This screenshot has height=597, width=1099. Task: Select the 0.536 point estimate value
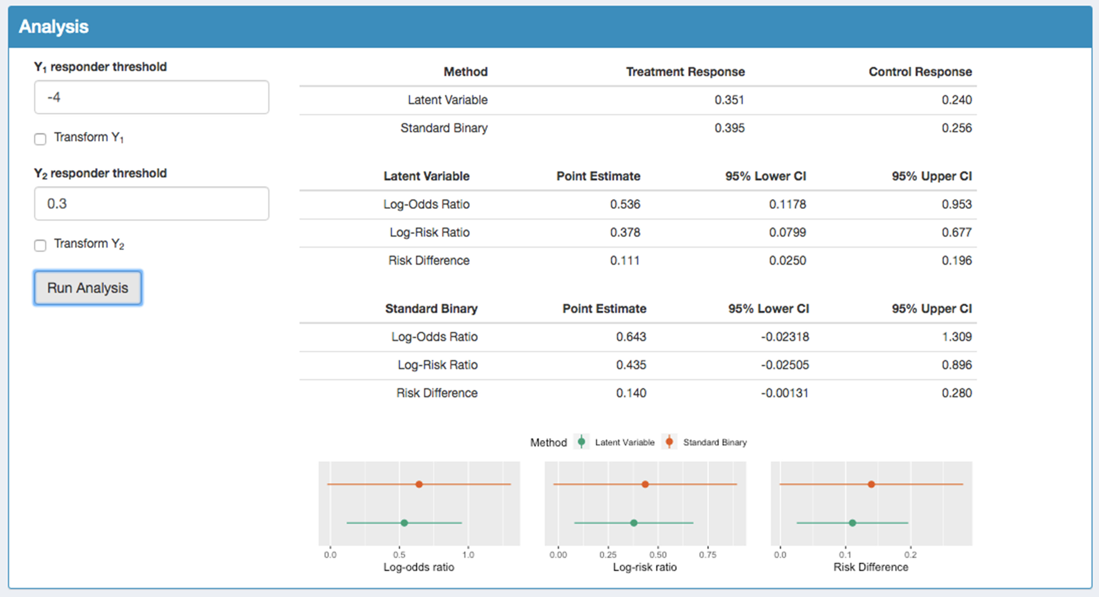(625, 204)
